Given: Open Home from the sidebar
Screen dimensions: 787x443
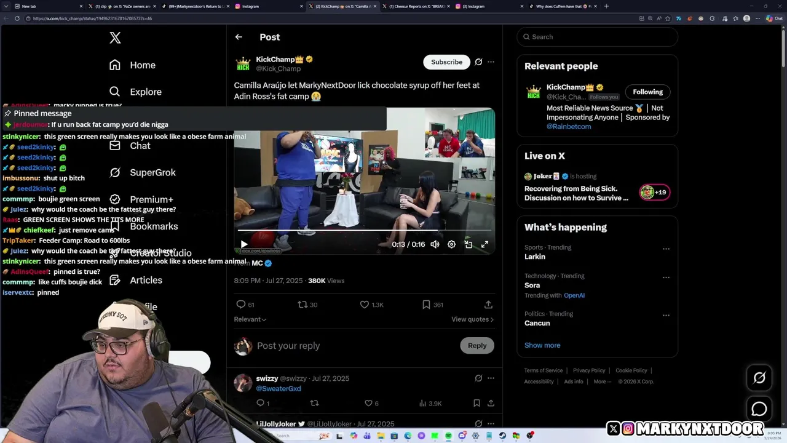Looking at the screenshot, I should click(x=132, y=65).
